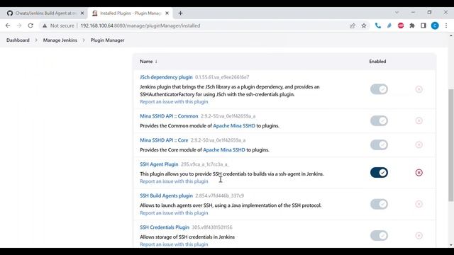Click the Plugin Manager breadcrumb
Viewport: 454px width, 255px height.
click(x=107, y=40)
